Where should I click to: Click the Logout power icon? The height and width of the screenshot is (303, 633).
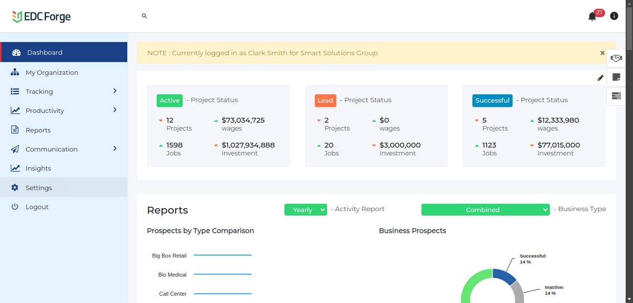pyautogui.click(x=15, y=207)
